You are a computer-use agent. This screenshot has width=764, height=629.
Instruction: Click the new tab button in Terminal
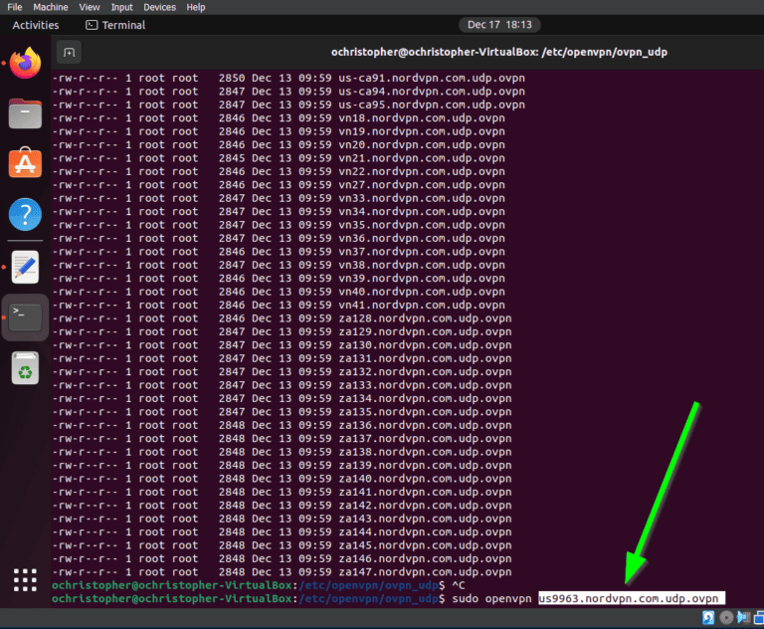70,52
